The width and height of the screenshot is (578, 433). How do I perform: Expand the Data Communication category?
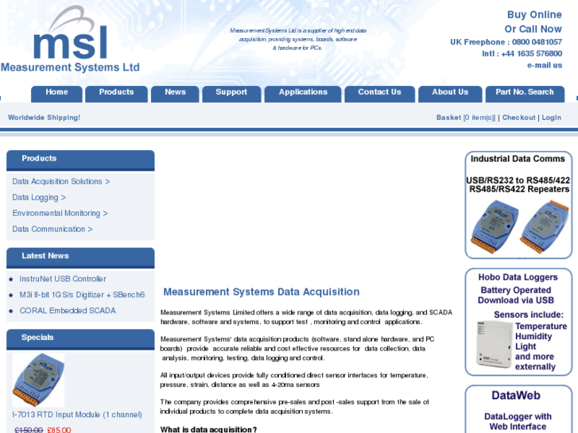pos(52,230)
